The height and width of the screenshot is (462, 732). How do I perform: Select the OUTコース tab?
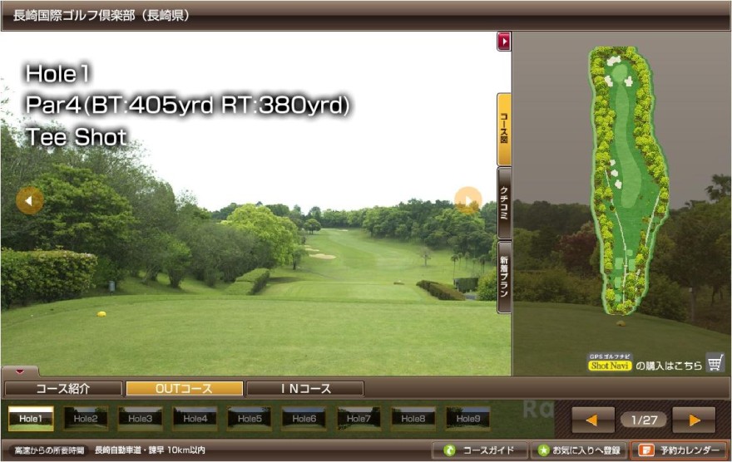[184, 389]
